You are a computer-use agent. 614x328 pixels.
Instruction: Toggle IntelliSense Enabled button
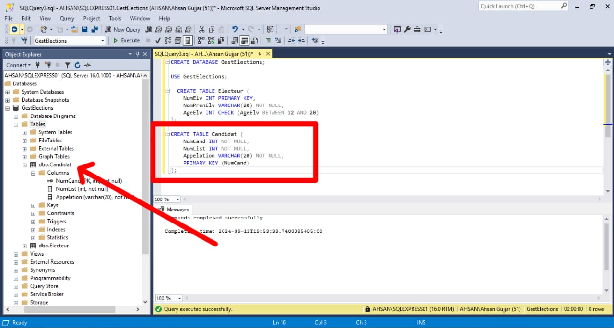pos(189,41)
